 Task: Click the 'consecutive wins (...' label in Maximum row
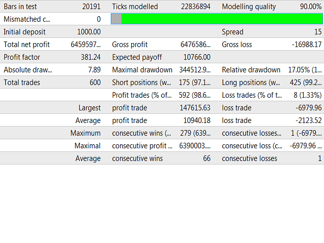point(142,133)
